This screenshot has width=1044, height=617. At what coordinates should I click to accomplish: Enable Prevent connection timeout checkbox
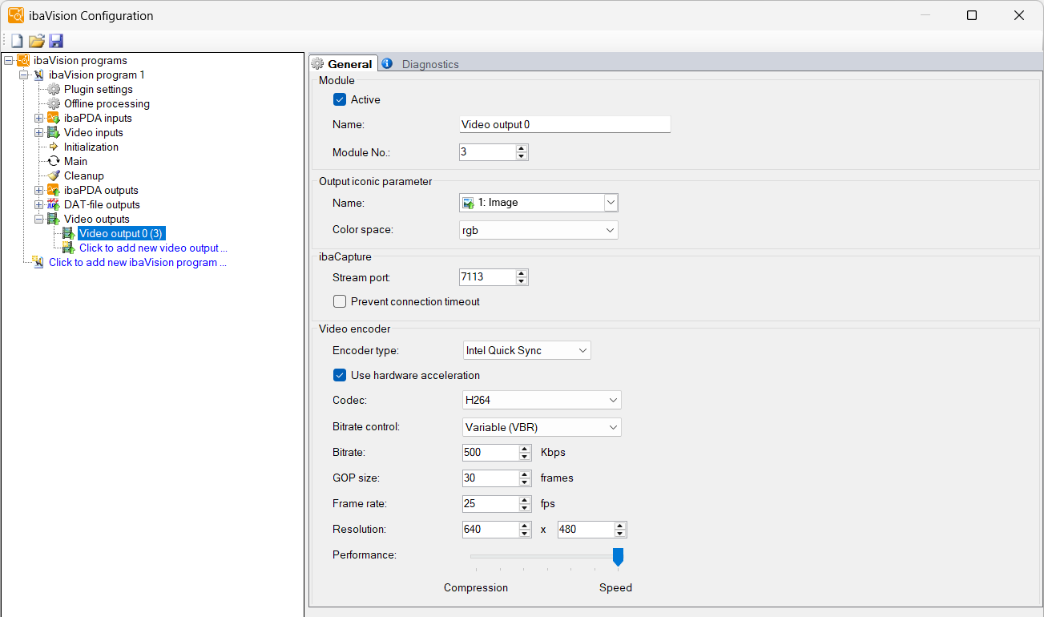pyautogui.click(x=340, y=302)
